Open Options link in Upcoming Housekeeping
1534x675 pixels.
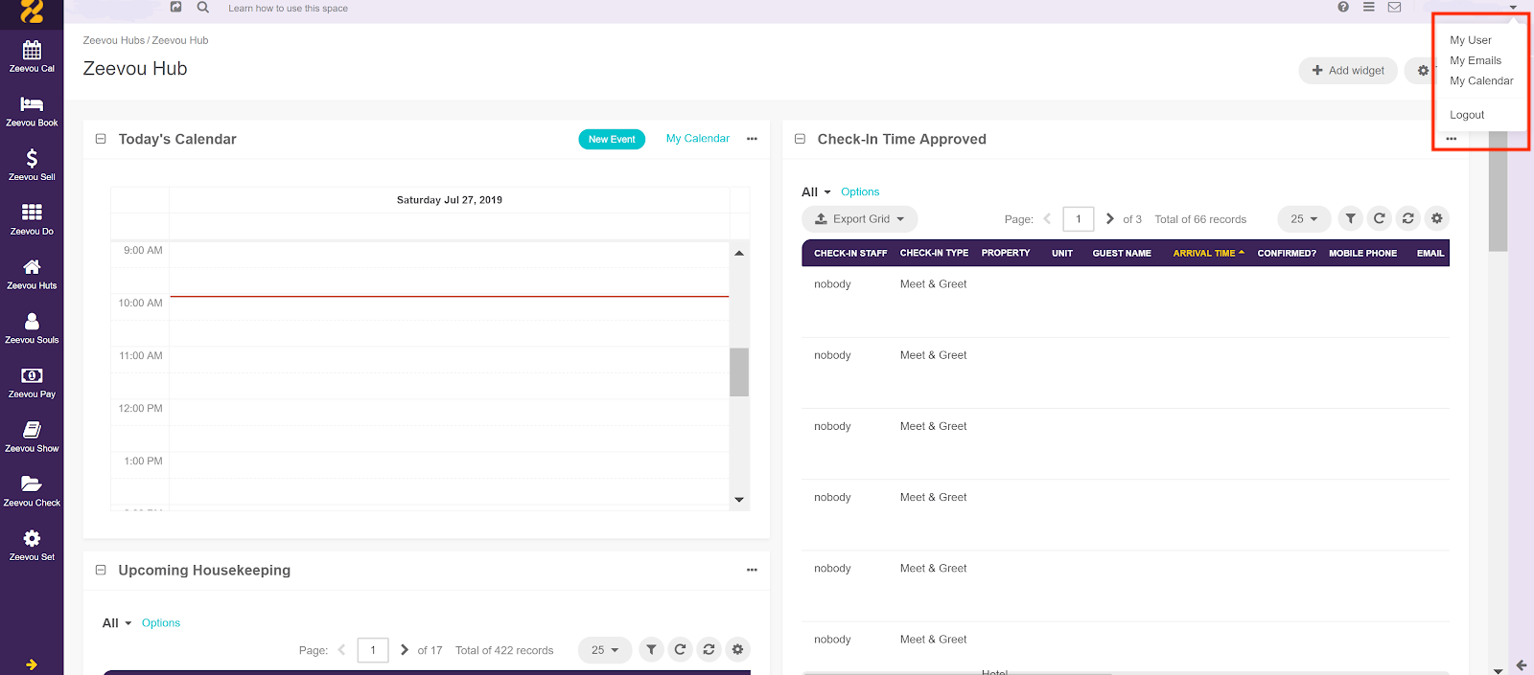(161, 622)
